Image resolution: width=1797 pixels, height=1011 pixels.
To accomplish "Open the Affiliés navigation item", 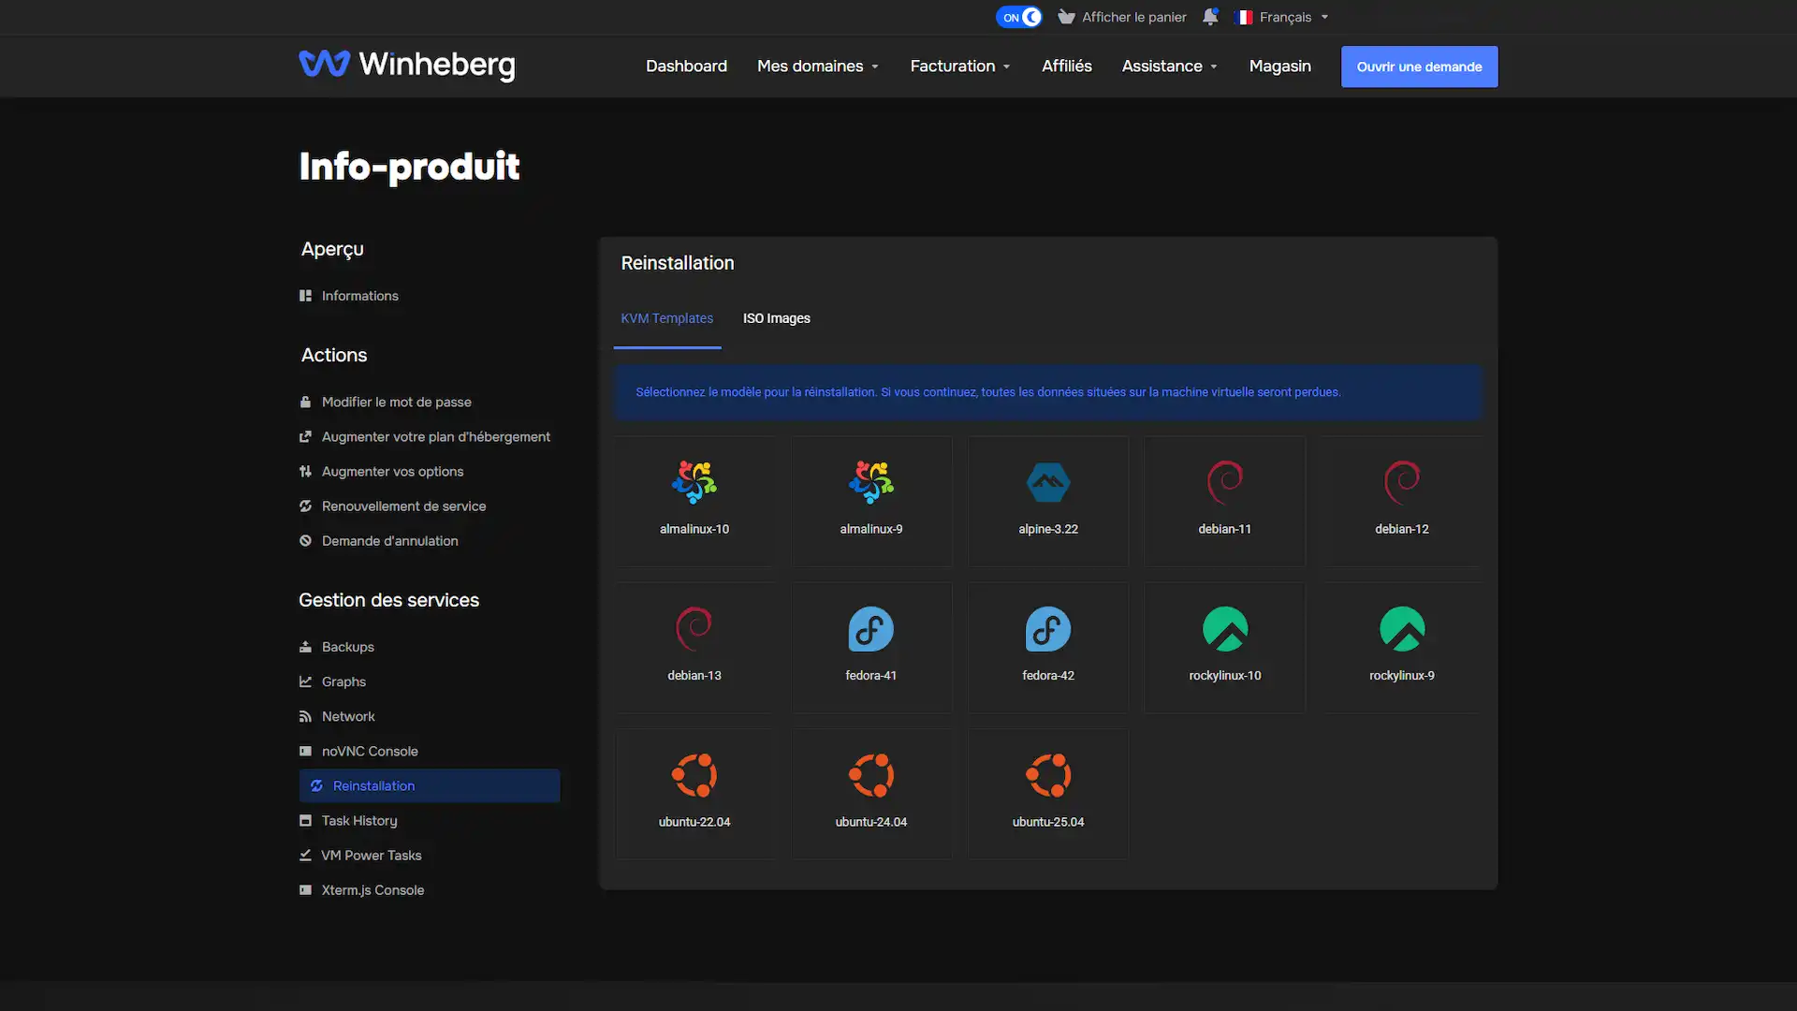I will pyautogui.click(x=1067, y=66).
